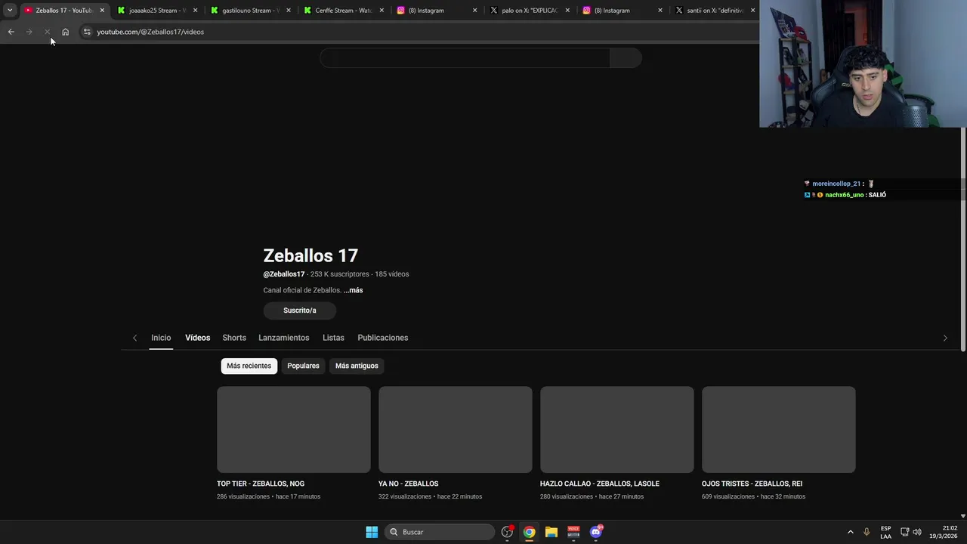967x544 pixels.
Task: Stop the page from loading
Action: [x=47, y=32]
